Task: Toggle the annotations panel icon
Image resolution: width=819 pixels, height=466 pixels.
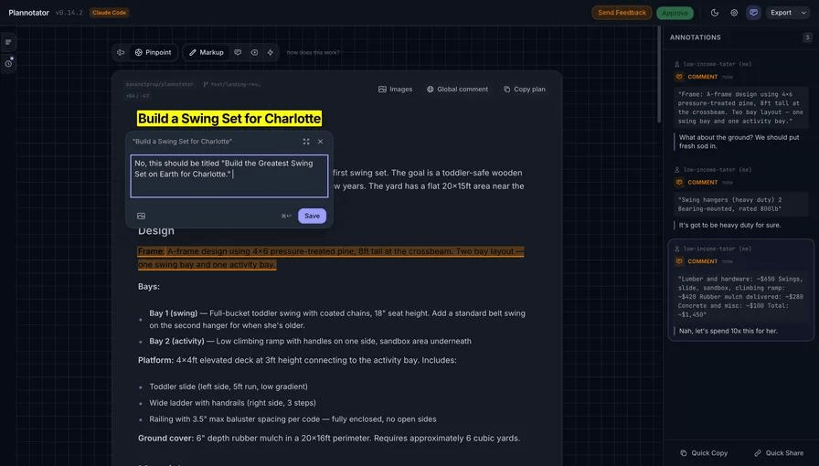Action: coord(753,13)
